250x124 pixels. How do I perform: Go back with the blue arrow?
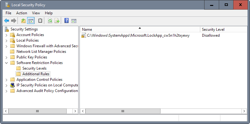(7, 21)
